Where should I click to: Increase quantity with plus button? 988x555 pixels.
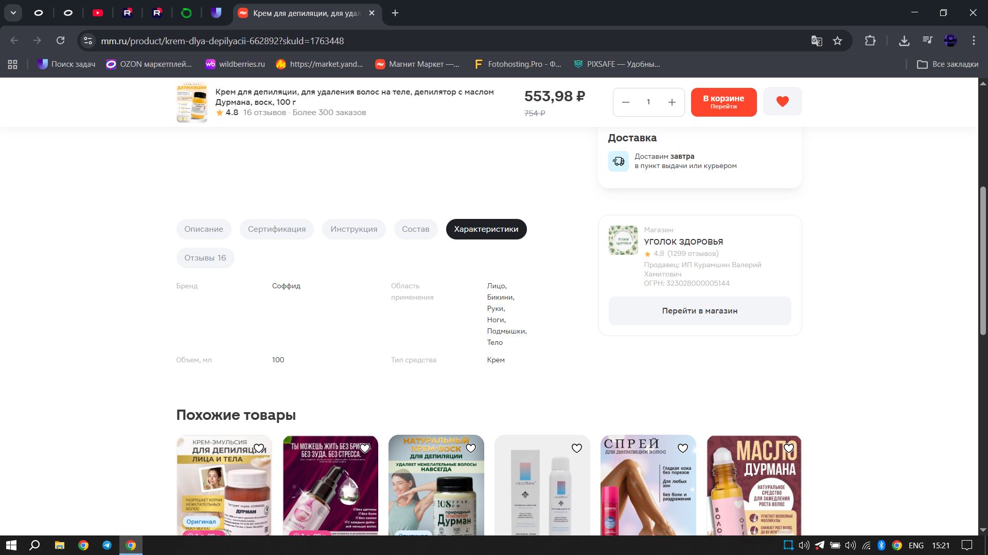click(672, 102)
